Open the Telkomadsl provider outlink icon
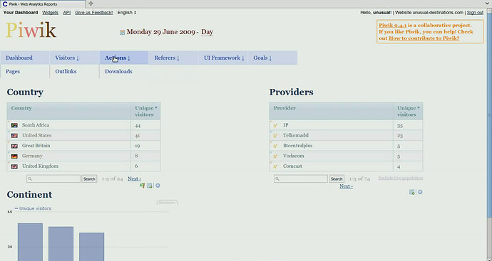The width and height of the screenshot is (492, 261). point(275,136)
